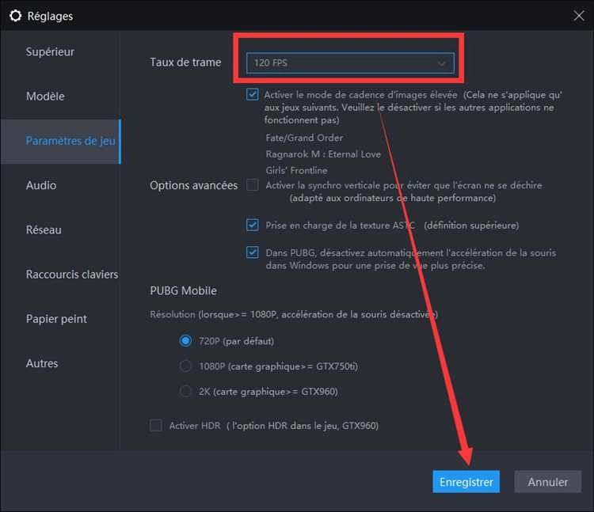Switch to Papier peint tab

56,319
